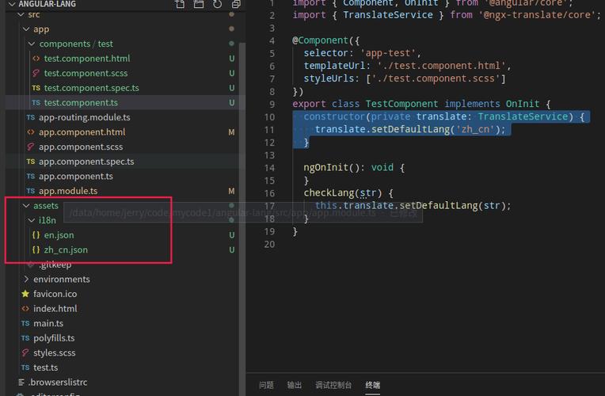Click line number 10 in the editor gutter
Screen dimensions: 605x396
coord(270,117)
